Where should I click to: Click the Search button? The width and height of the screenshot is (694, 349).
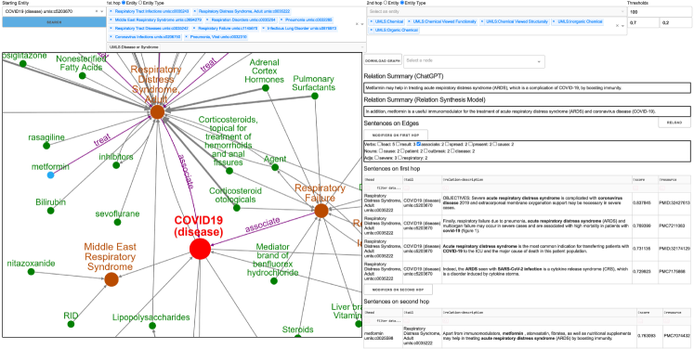pyautogui.click(x=54, y=21)
